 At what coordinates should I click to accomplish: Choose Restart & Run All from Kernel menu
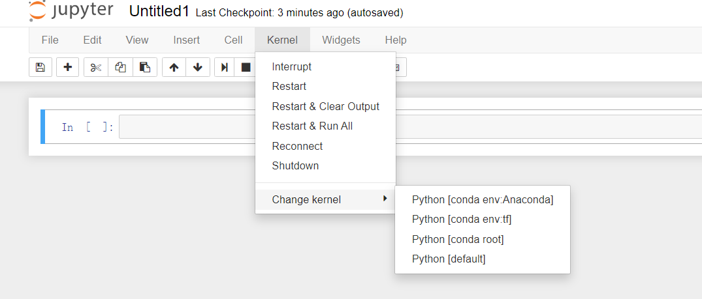pyautogui.click(x=312, y=126)
